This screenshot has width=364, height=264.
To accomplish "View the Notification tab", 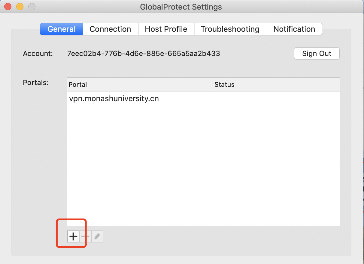I will [x=294, y=29].
